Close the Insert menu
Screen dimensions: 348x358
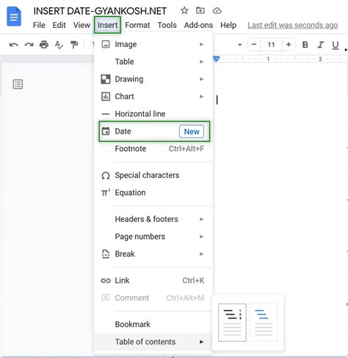(x=107, y=25)
